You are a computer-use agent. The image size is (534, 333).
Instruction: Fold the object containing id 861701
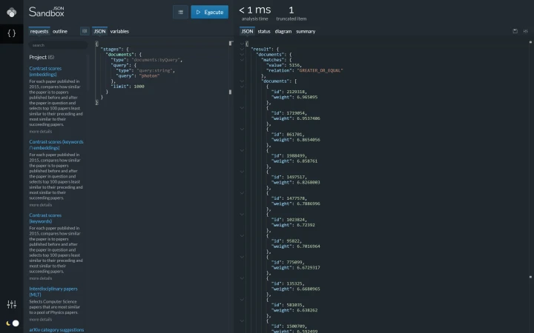(x=242, y=129)
